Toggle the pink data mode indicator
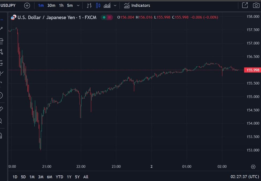This screenshot has width=261, height=181. point(110,17)
